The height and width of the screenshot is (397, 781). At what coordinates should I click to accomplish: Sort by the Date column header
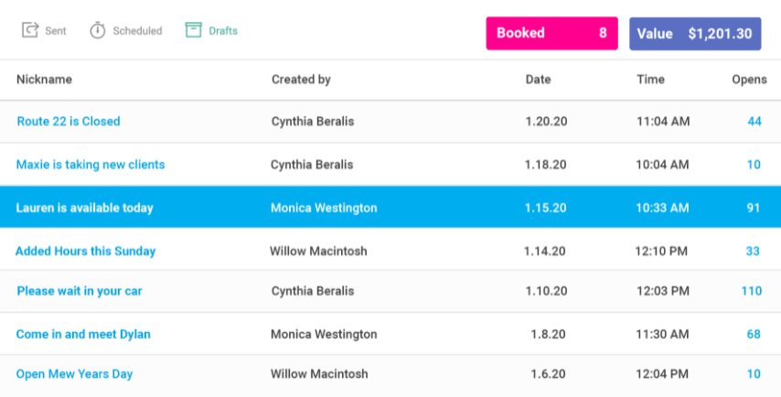click(x=538, y=80)
